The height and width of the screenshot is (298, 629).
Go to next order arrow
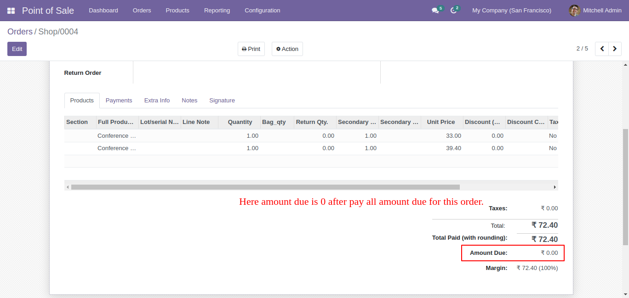[615, 49]
